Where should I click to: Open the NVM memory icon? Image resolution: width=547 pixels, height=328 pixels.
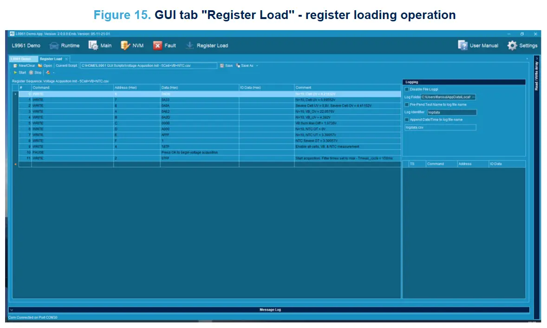coord(125,45)
